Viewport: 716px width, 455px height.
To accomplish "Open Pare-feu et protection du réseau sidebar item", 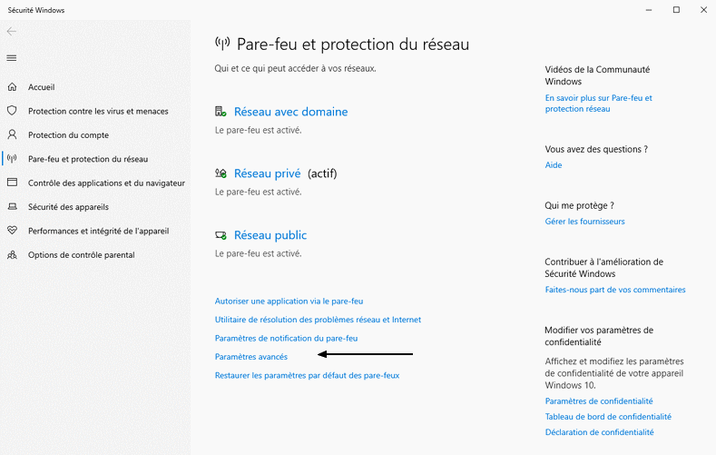I will [x=88, y=159].
